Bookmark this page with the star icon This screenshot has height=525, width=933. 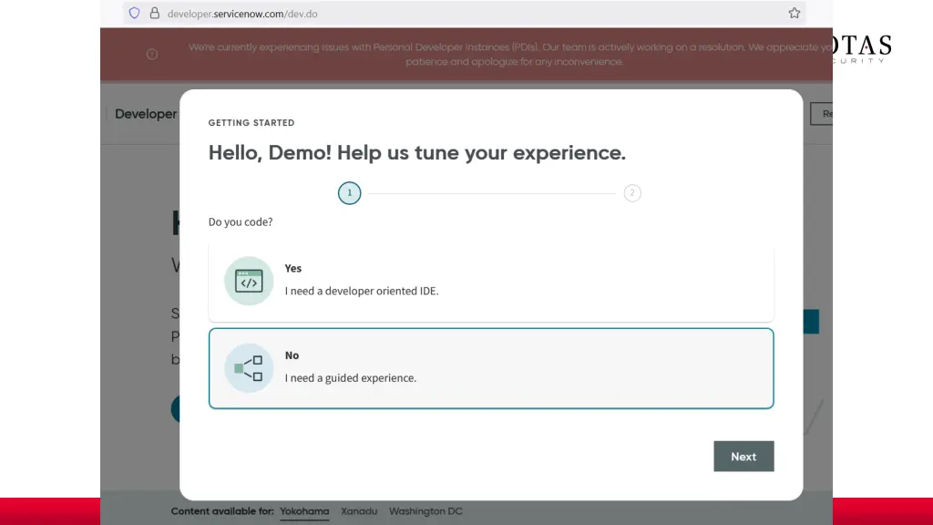pyautogui.click(x=795, y=13)
